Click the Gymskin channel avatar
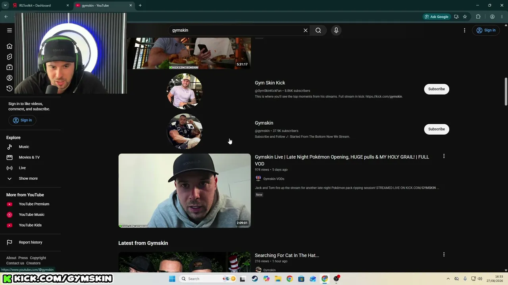The image size is (508, 285). 185,131
